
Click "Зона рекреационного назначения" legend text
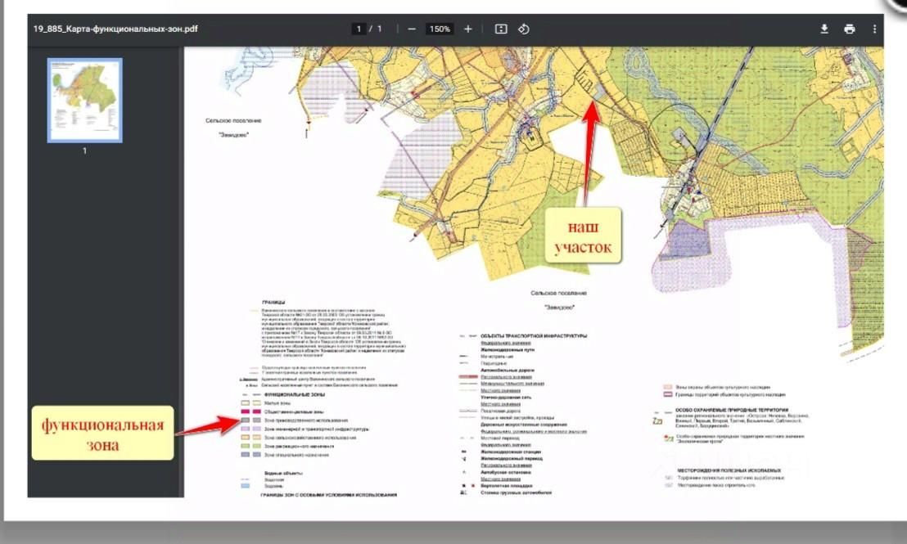pyautogui.click(x=299, y=447)
